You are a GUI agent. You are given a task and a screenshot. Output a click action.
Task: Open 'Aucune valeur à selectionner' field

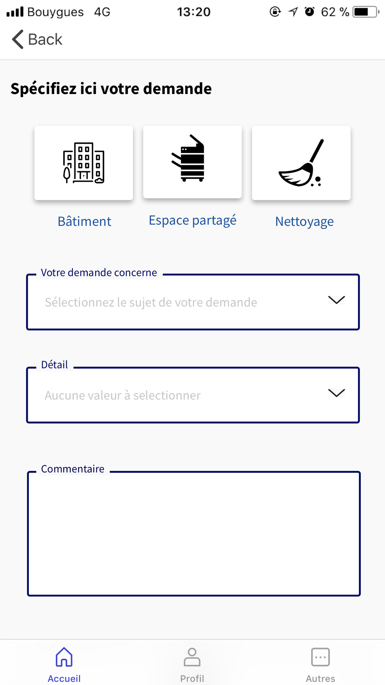click(193, 395)
